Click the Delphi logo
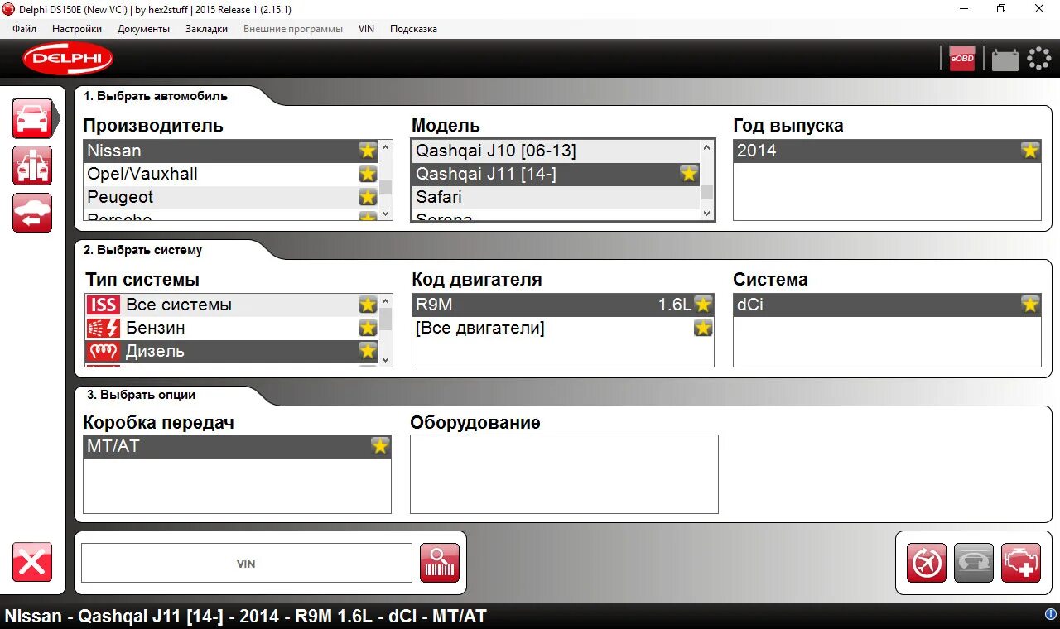The width and height of the screenshot is (1060, 629). 68,59
